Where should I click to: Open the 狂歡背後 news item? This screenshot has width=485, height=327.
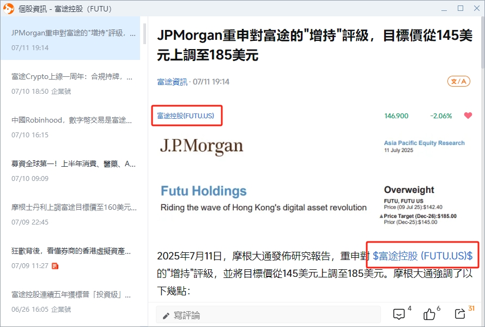coord(70,258)
